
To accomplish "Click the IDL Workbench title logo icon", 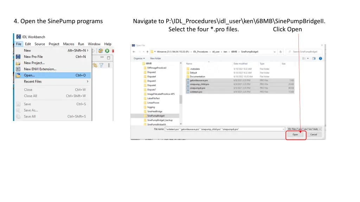I will click(19, 36).
